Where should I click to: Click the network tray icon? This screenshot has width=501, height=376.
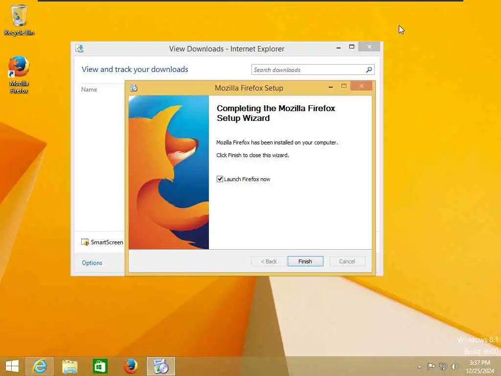(x=443, y=366)
